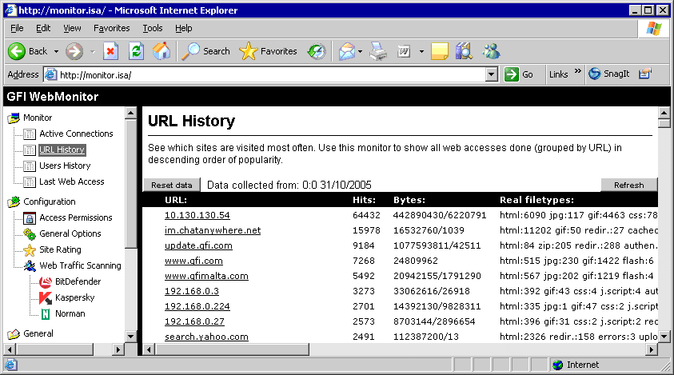
Task: Go to the Home page icon
Action: (162, 51)
